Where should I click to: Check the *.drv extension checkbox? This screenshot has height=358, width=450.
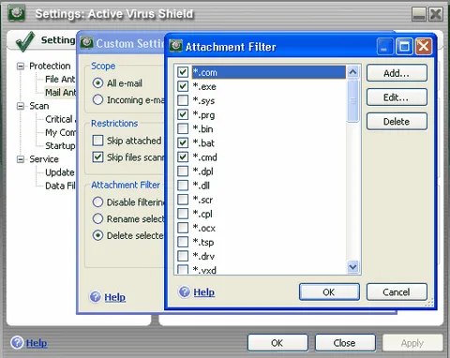[x=183, y=256]
